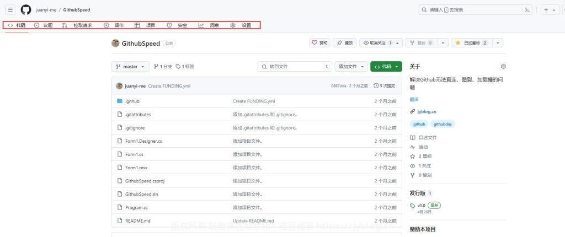Open the Form1.resx file
This screenshot has width=565, height=237.
pyautogui.click(x=136, y=168)
